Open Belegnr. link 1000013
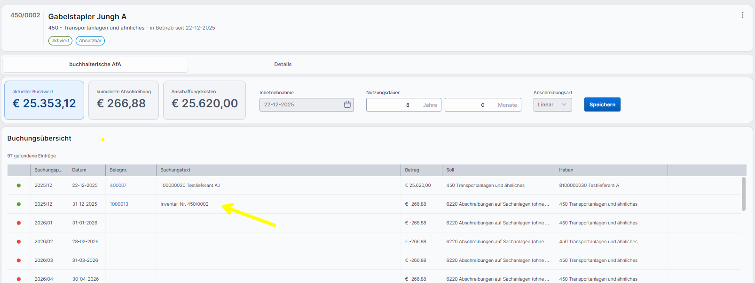The image size is (755, 283). [119, 204]
